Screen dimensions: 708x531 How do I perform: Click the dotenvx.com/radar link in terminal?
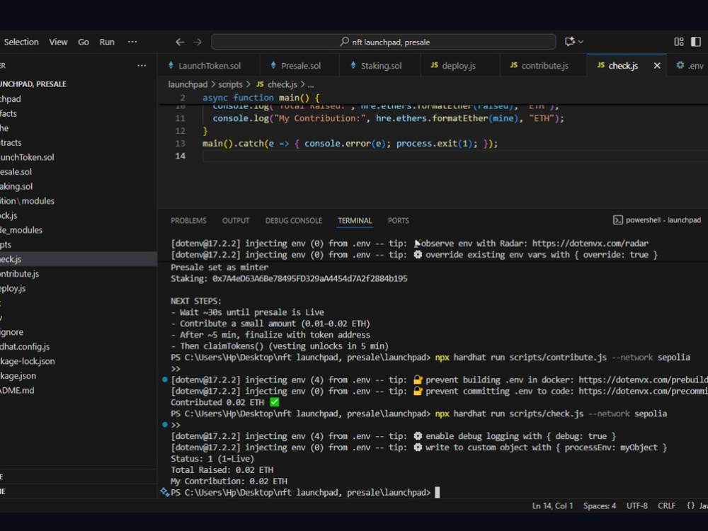tap(590, 244)
